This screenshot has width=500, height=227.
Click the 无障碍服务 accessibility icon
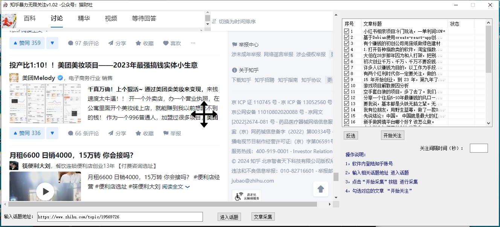238,195
